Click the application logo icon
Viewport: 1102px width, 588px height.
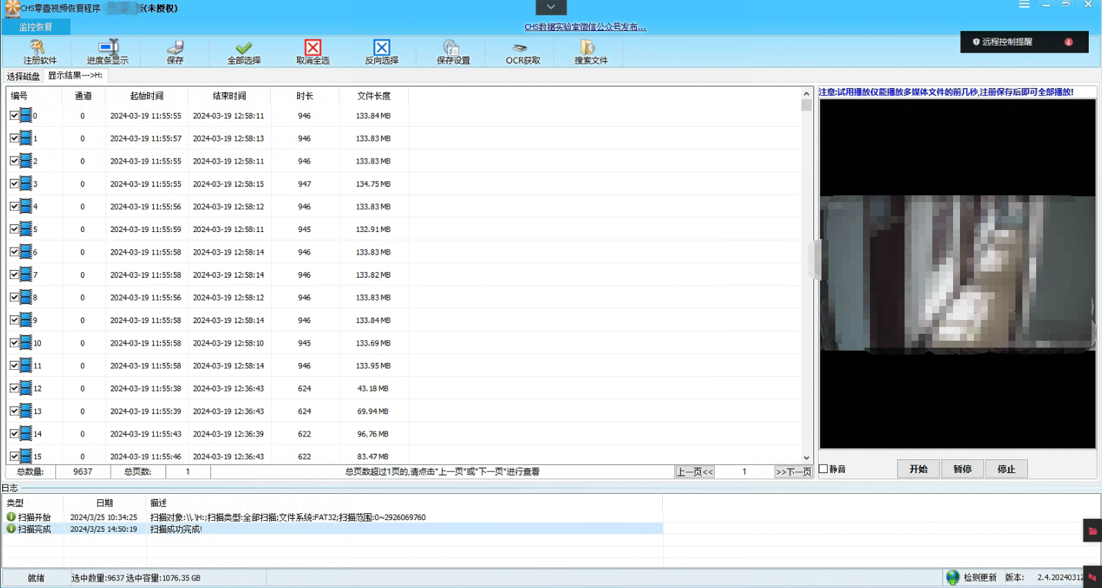(11, 8)
